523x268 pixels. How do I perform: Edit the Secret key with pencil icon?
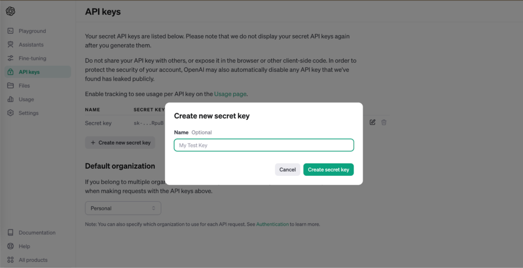coord(372,122)
